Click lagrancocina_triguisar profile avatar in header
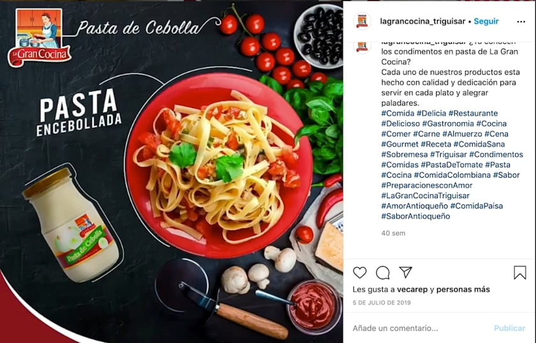 point(362,21)
